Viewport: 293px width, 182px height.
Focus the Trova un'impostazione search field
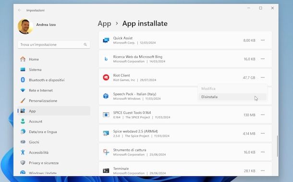pos(54,45)
